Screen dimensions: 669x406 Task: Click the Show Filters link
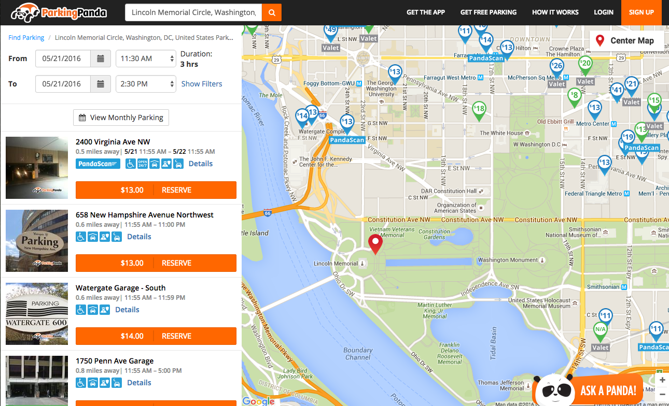click(202, 84)
